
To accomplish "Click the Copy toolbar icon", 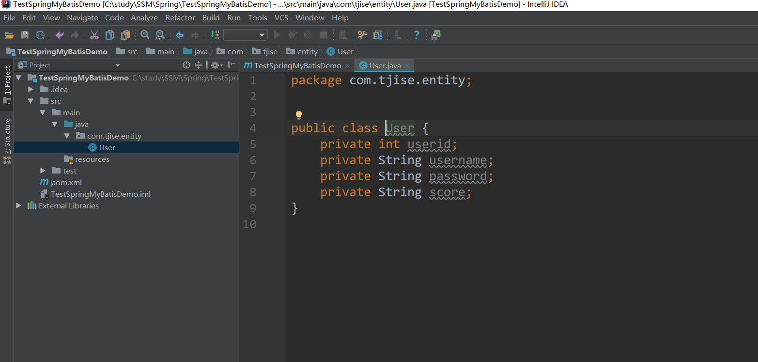I will 110,35.
